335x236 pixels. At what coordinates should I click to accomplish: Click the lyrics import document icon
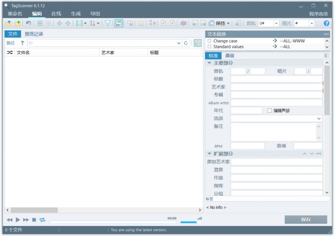(238, 23)
